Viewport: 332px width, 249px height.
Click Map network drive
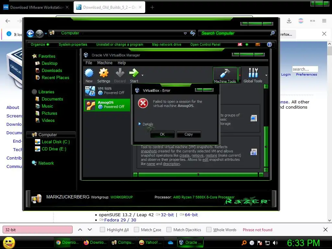coord(167,44)
